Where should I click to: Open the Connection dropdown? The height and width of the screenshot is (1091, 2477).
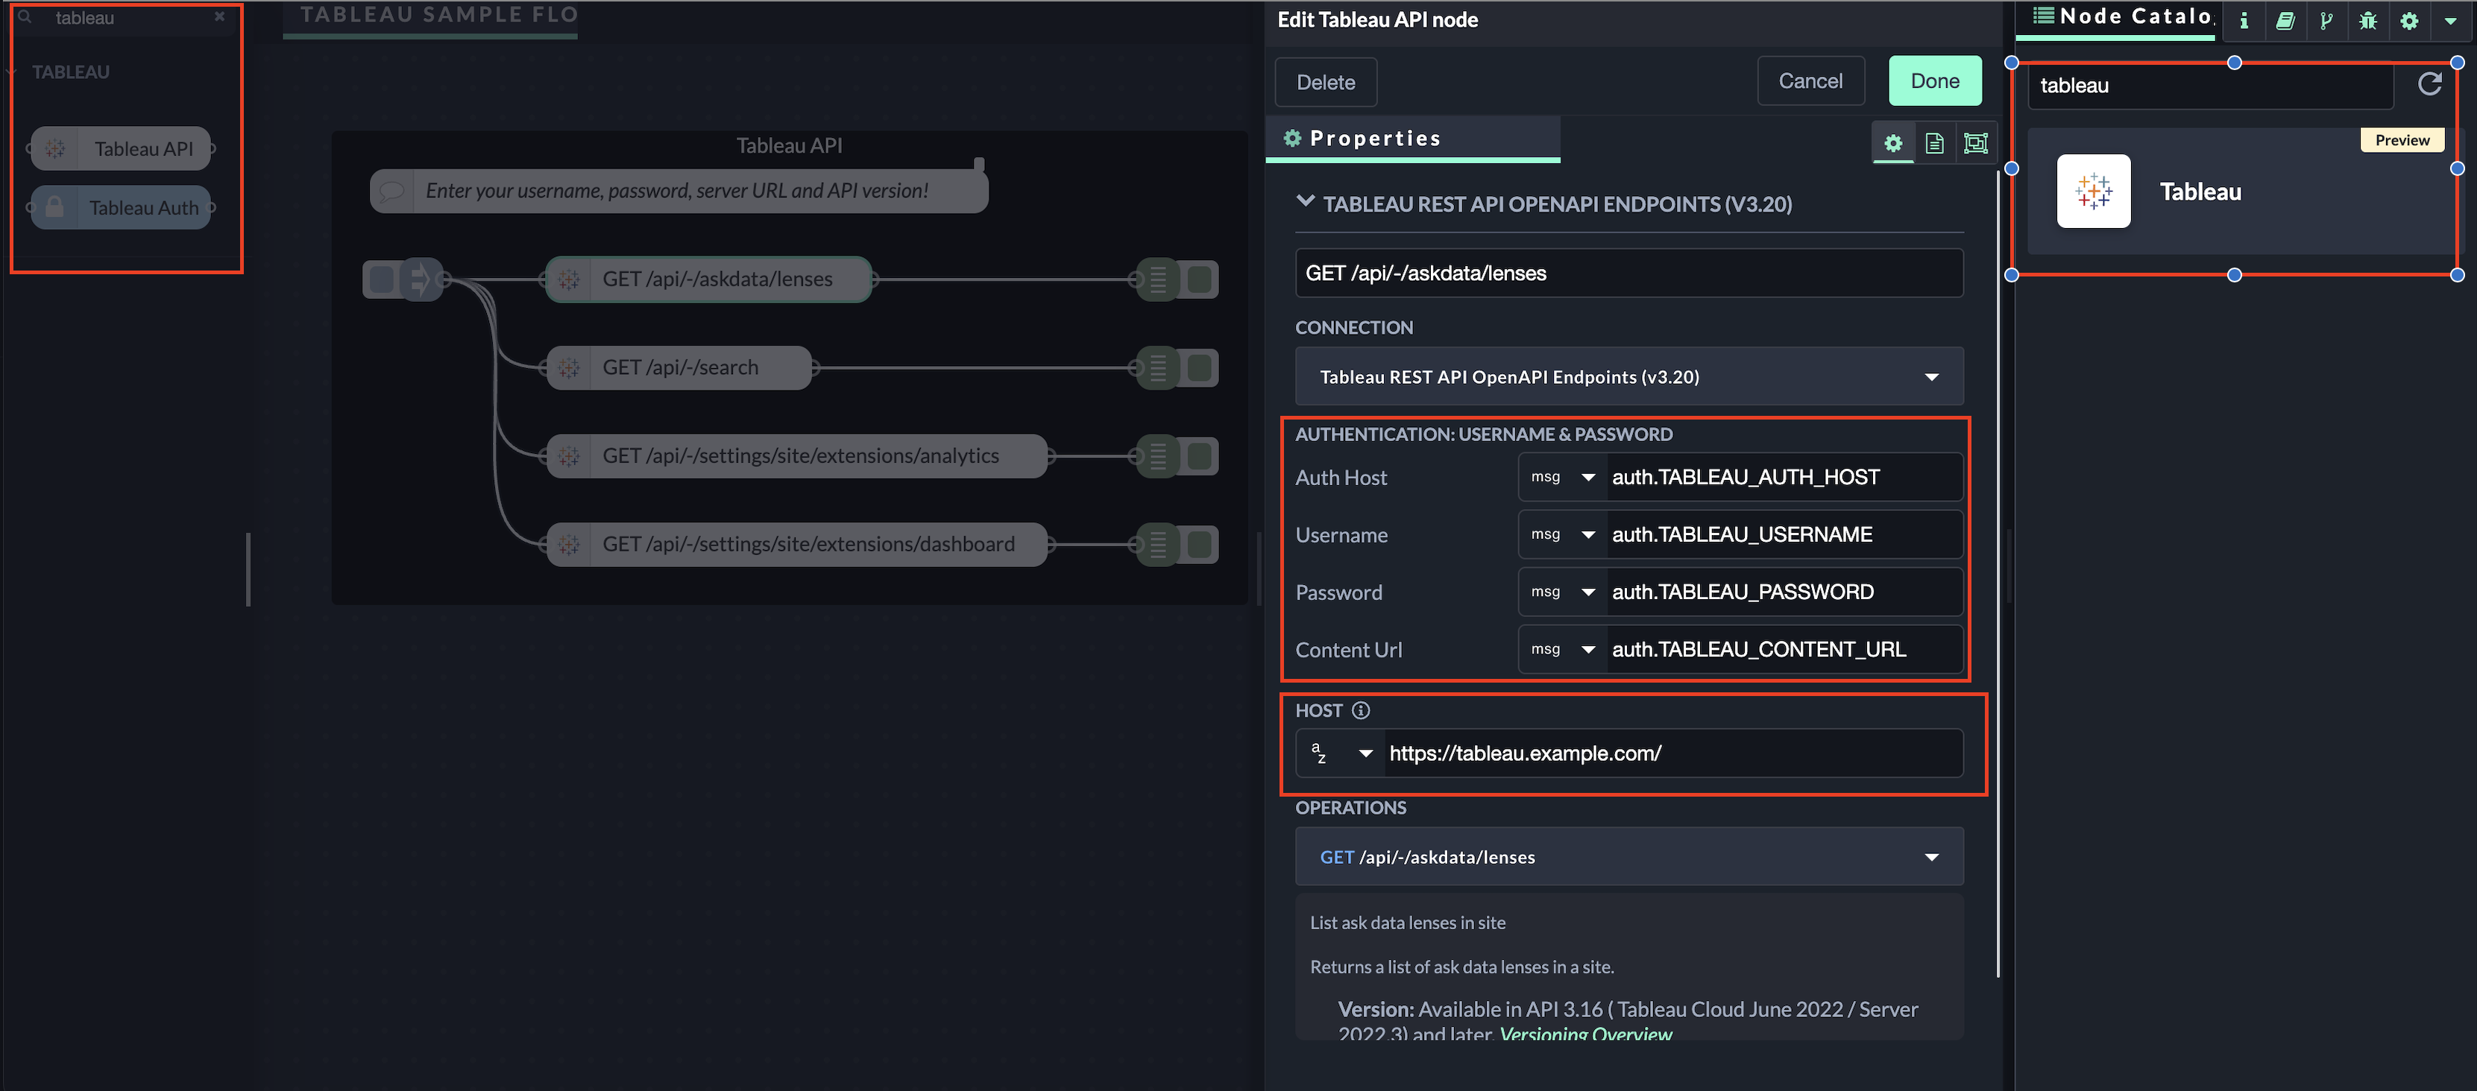(1629, 377)
